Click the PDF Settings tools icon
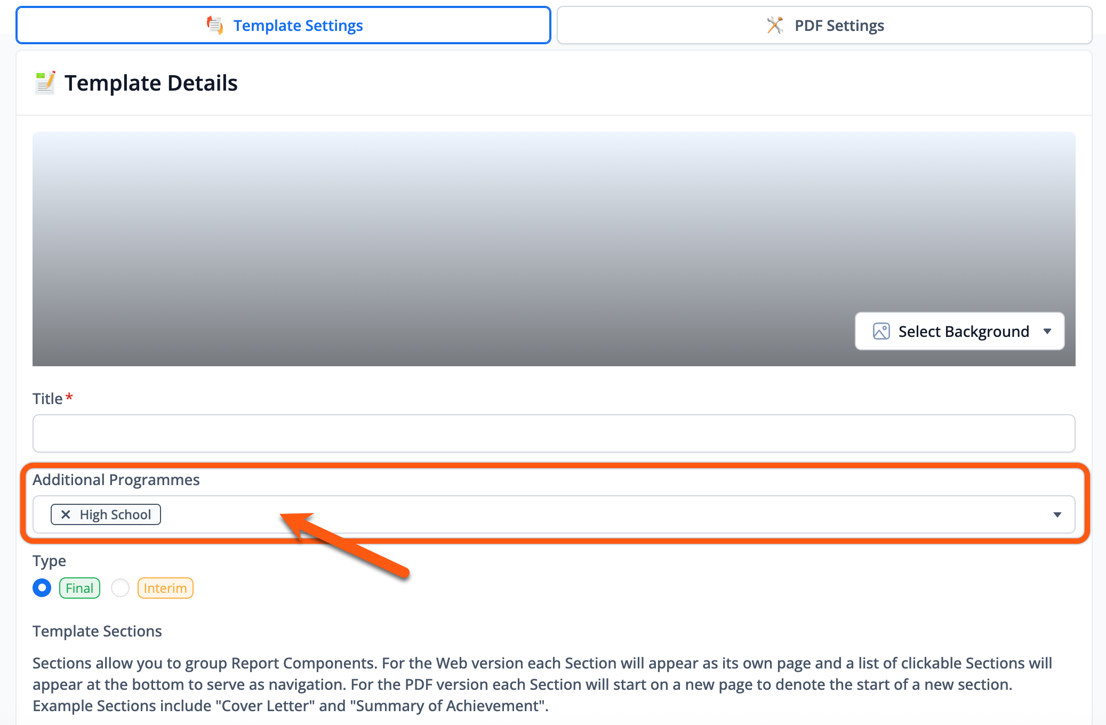The width and height of the screenshot is (1106, 725). [x=775, y=25]
